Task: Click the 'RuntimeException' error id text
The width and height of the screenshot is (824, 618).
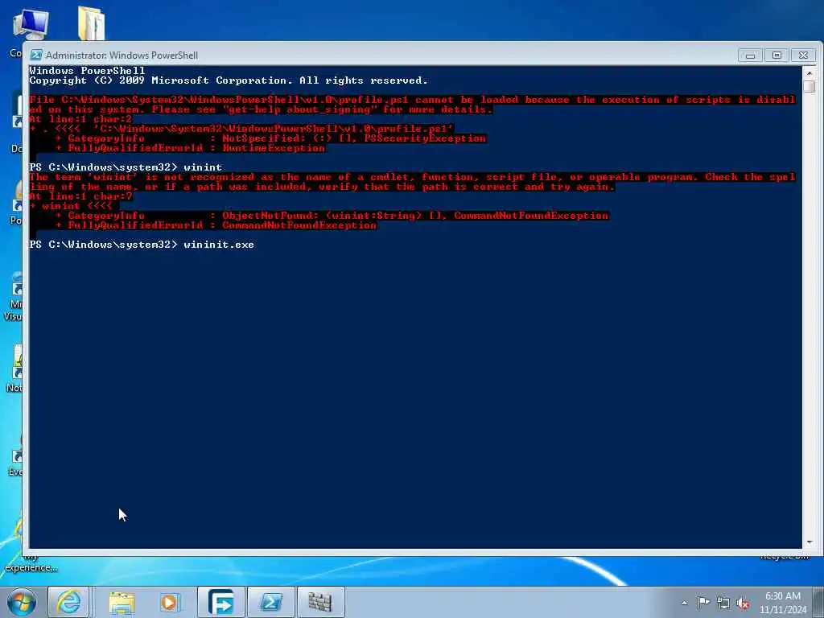Action: [274, 148]
